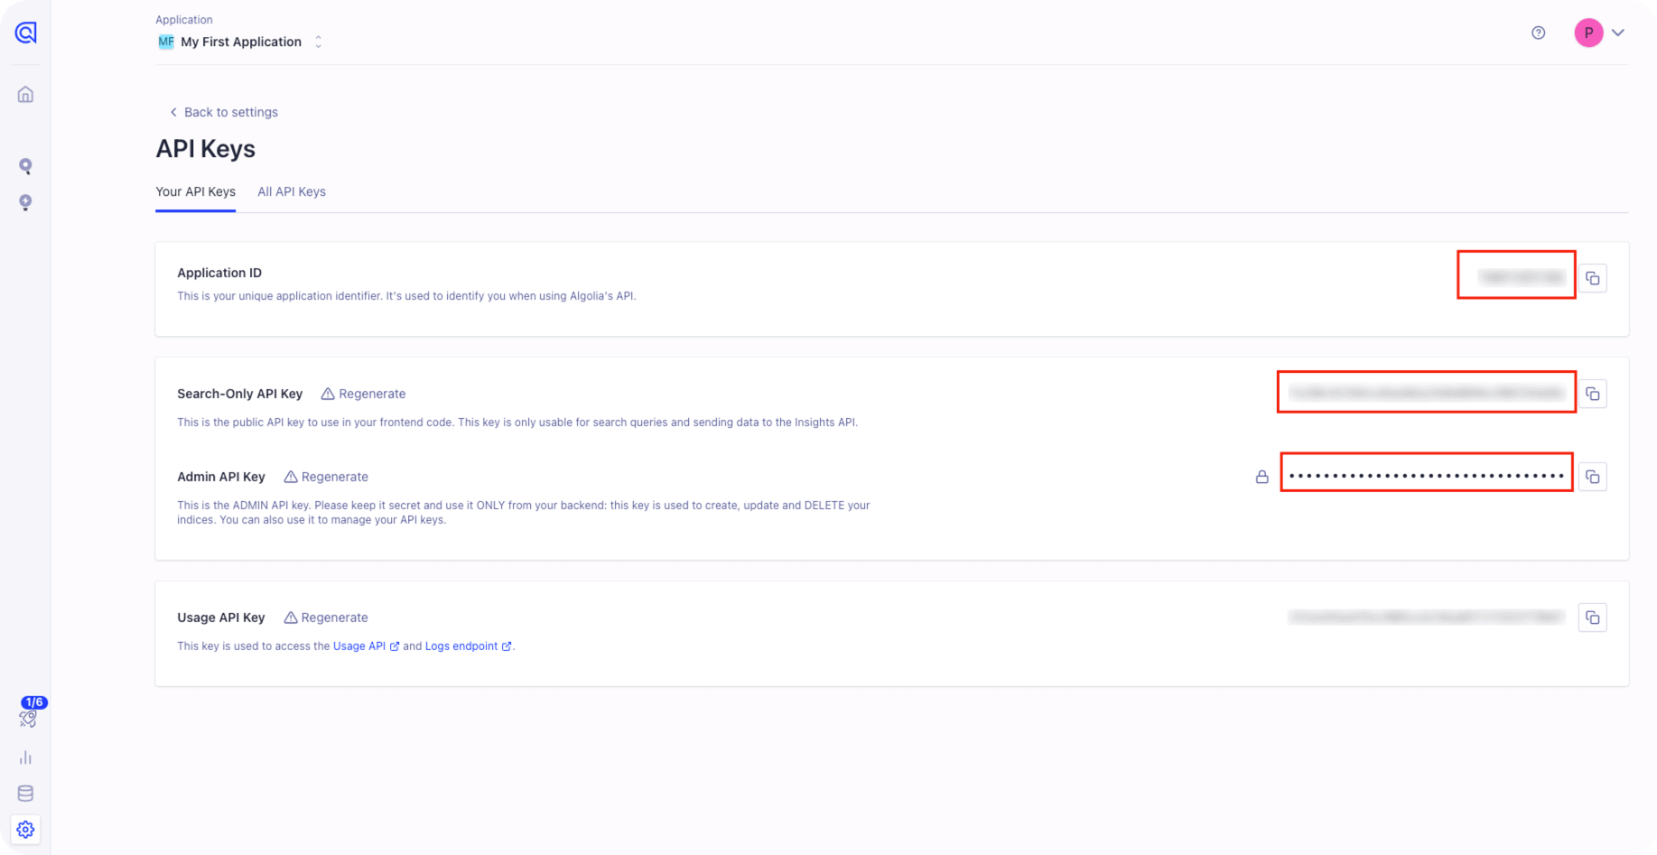The width and height of the screenshot is (1657, 855).
Task: Reveal the Admin API Key using the lock icon
Action: click(x=1262, y=477)
